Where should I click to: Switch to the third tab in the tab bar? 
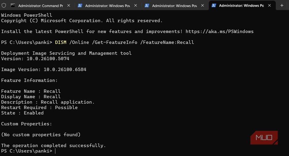click(174, 6)
